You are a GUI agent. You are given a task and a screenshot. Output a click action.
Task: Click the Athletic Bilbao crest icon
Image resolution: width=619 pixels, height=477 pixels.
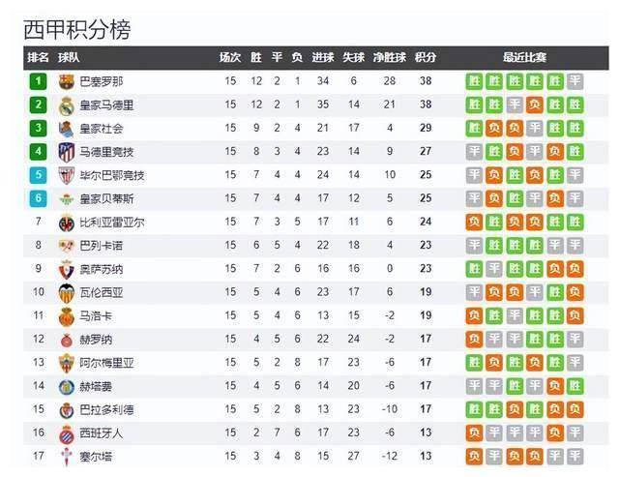coord(66,175)
